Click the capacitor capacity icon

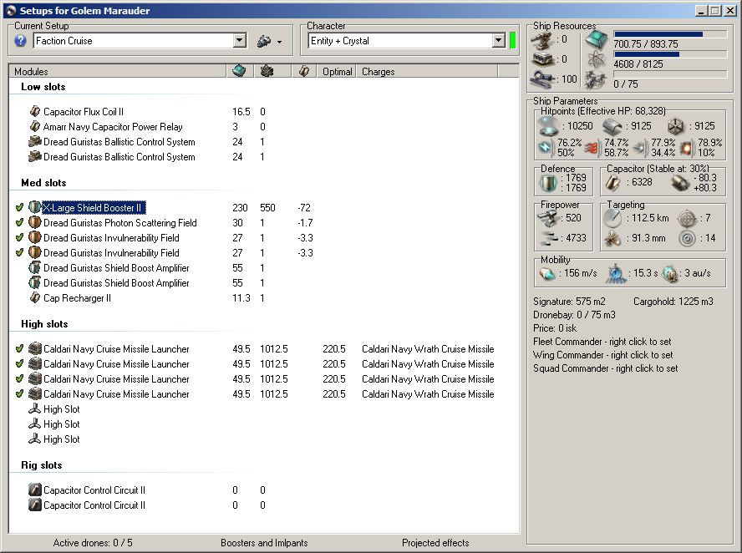pos(613,182)
